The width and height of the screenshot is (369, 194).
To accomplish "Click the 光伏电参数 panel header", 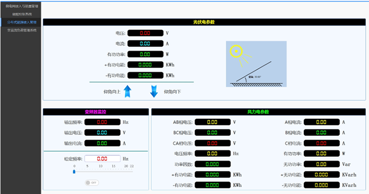I will tap(204, 22).
